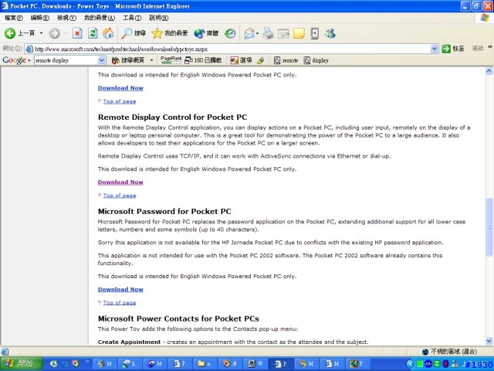Click the Edit toolbar icon after the printer
Screen dimensions: 494x371
click(x=283, y=33)
